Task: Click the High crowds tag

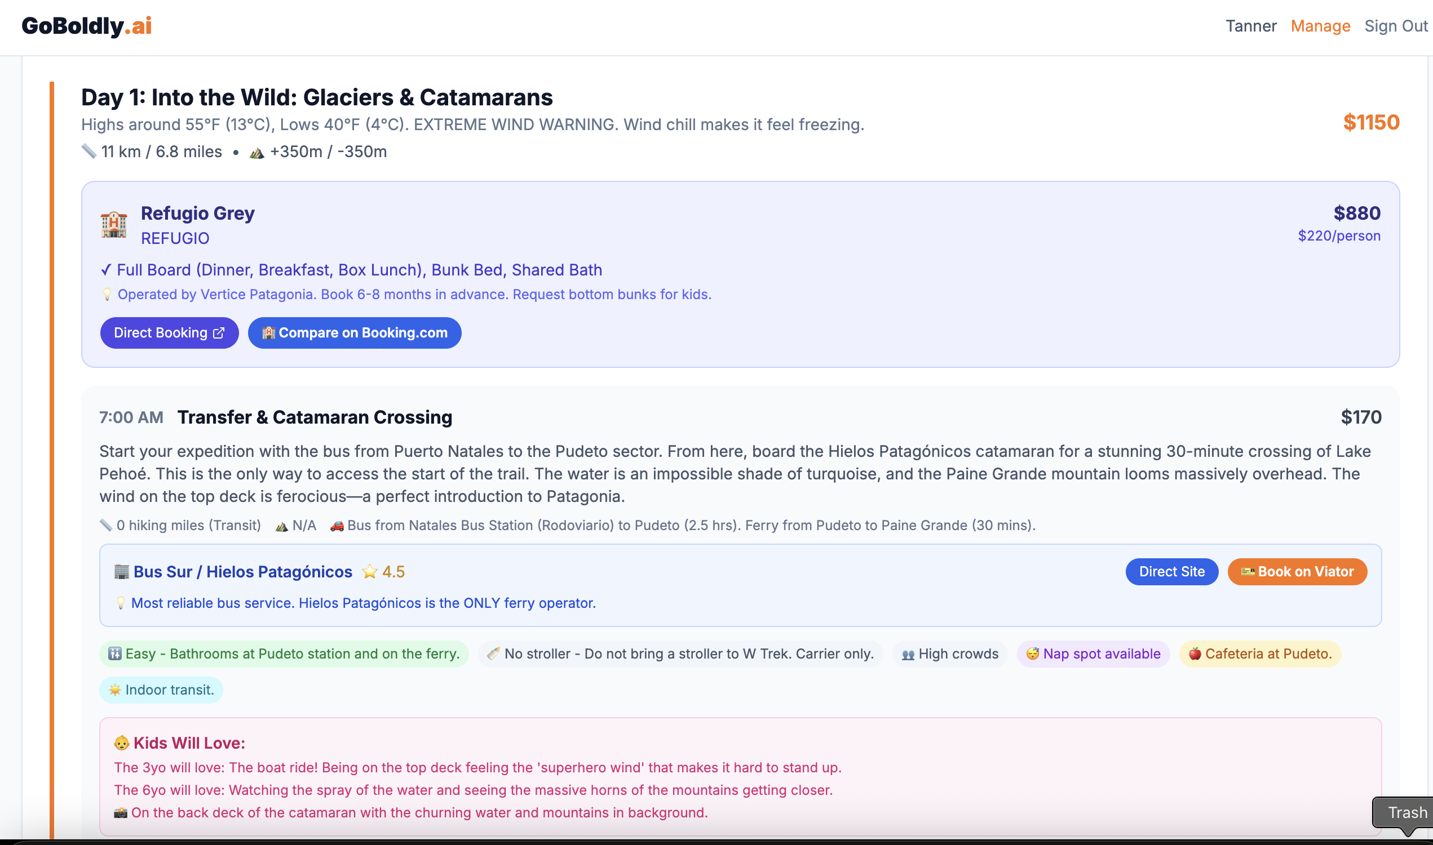Action: coord(950,653)
